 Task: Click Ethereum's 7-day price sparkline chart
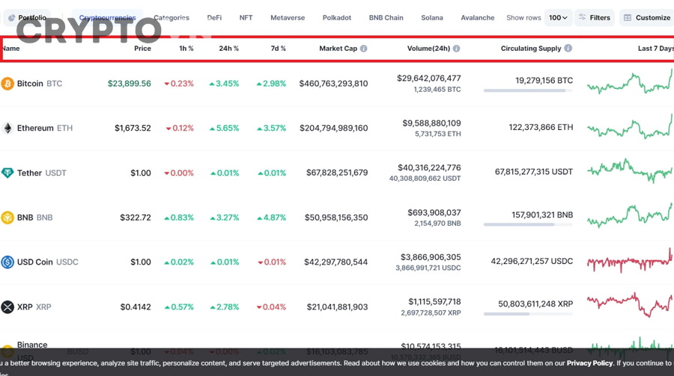(x=630, y=126)
